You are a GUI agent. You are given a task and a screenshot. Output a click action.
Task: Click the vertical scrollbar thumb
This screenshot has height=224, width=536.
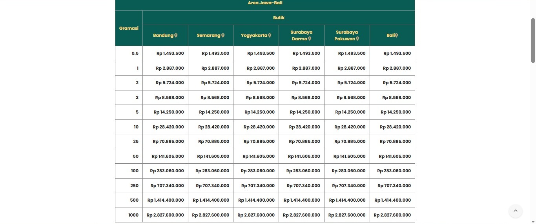(x=533, y=40)
